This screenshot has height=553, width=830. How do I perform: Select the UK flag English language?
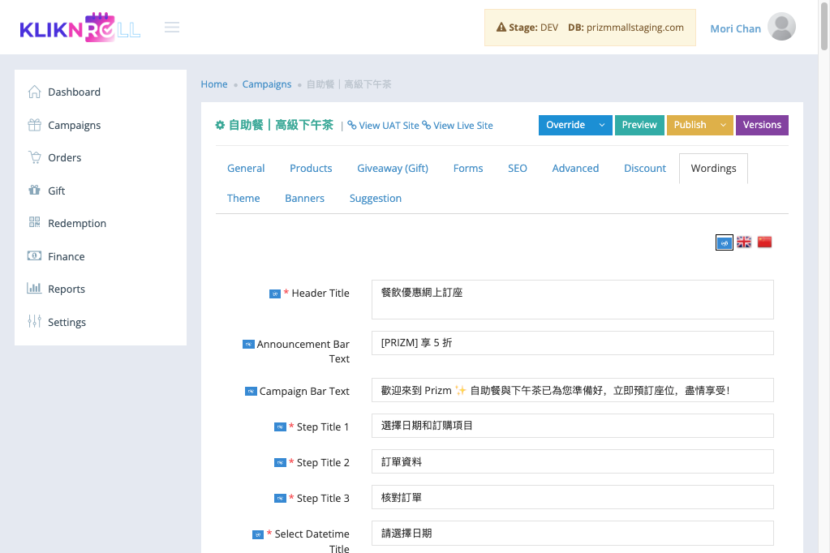point(744,242)
